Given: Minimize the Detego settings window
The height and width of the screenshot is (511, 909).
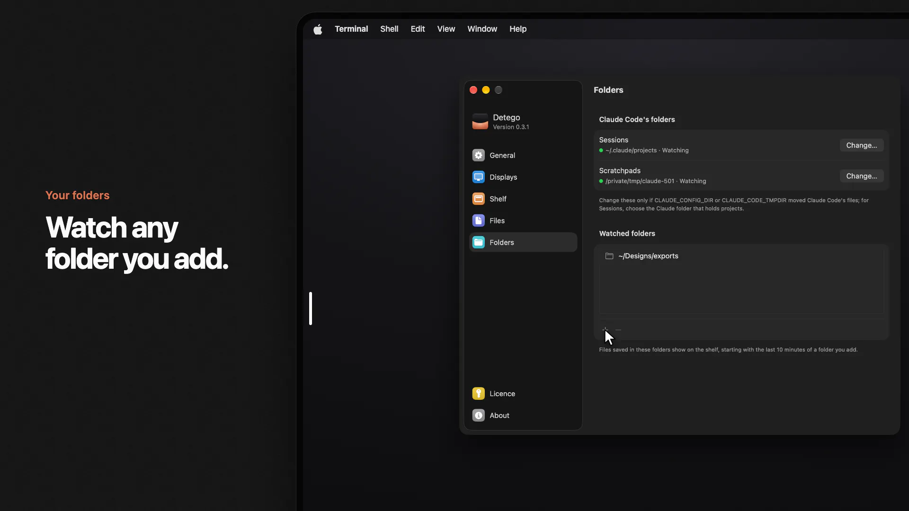Looking at the screenshot, I should [486, 90].
